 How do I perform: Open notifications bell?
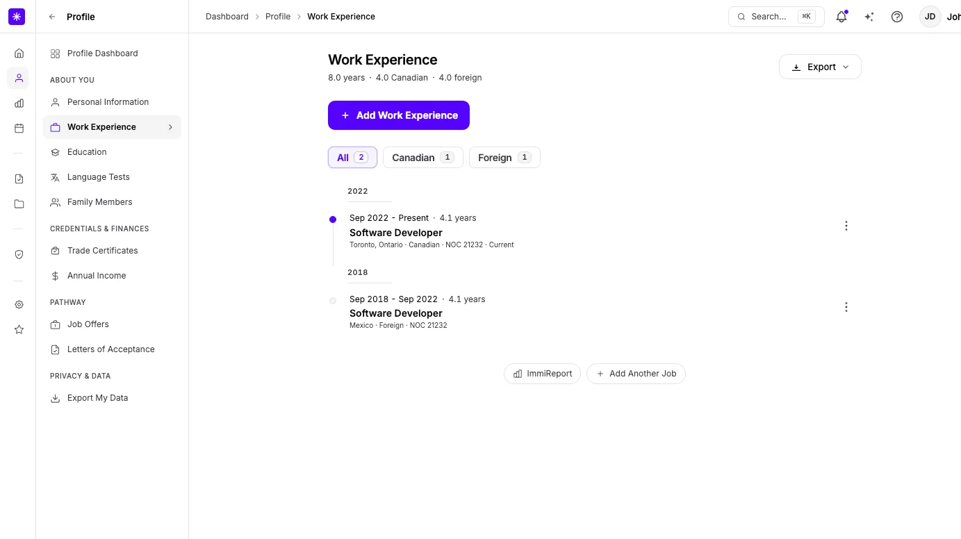pos(841,17)
